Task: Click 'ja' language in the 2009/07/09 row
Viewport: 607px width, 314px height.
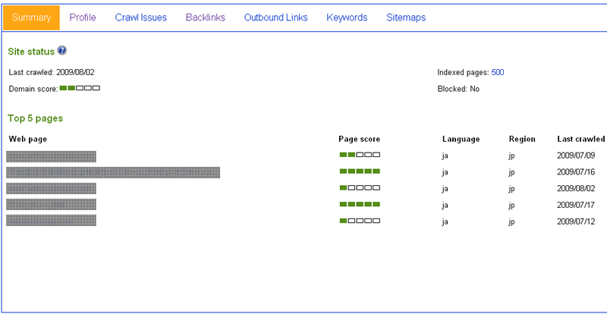Action: 445,156
